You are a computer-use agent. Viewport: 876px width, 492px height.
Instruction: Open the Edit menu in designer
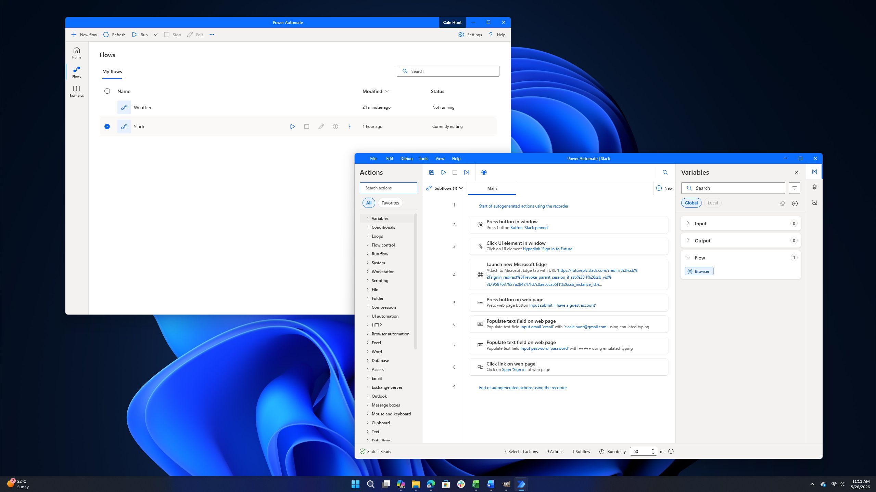[390, 159]
